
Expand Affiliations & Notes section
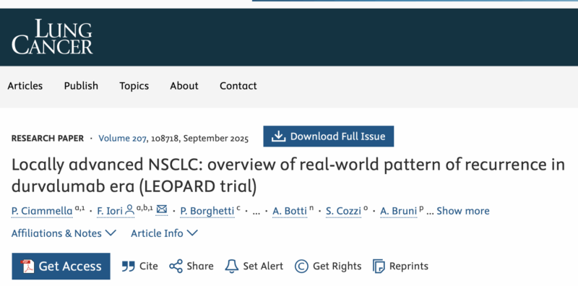pyautogui.click(x=64, y=233)
